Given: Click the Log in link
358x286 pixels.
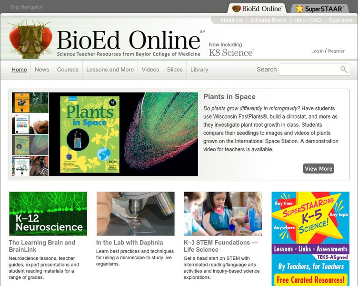Looking at the screenshot, I should (318, 51).
